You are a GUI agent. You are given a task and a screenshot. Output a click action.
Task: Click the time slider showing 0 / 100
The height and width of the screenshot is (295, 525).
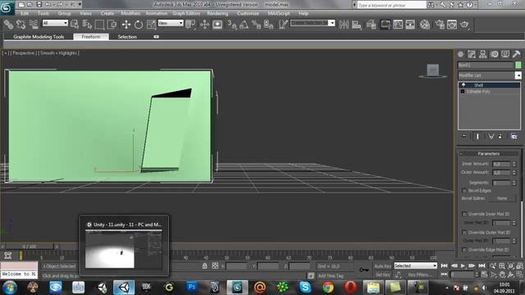pos(30,247)
